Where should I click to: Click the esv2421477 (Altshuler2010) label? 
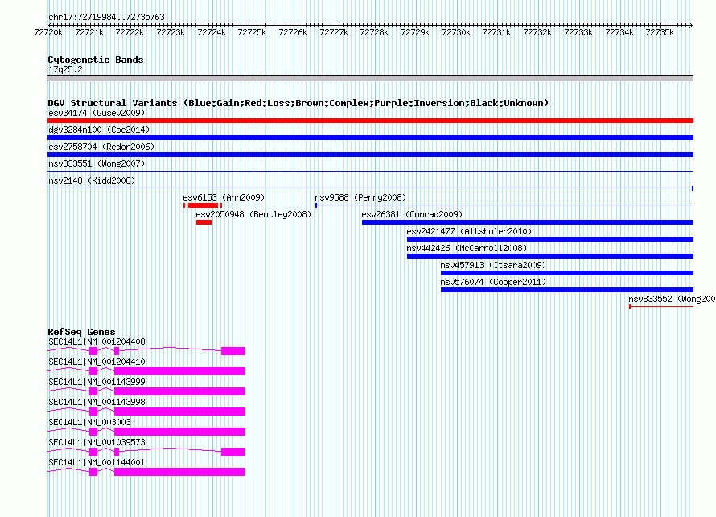coord(469,231)
